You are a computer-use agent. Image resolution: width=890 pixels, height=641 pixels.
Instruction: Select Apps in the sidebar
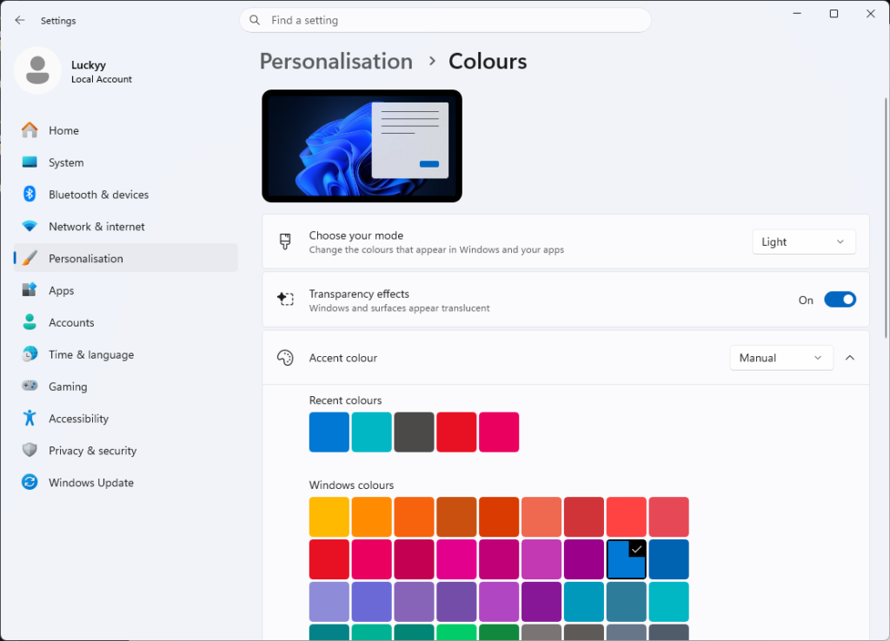125,290
